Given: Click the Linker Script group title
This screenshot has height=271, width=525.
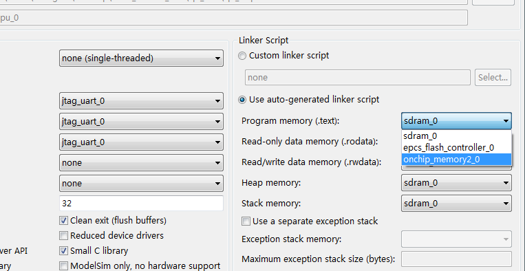Looking at the screenshot, I should click(x=264, y=40).
